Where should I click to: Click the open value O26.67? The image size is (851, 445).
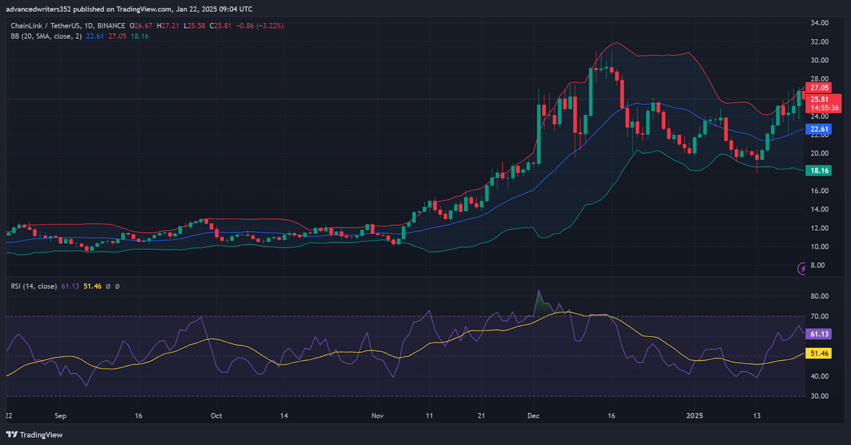141,26
